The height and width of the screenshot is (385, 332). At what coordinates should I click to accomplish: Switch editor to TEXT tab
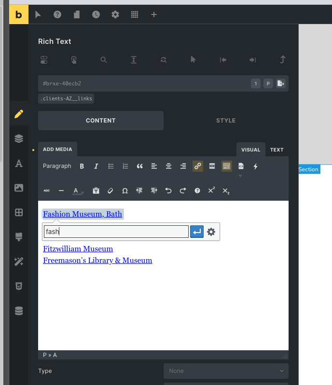point(277,150)
